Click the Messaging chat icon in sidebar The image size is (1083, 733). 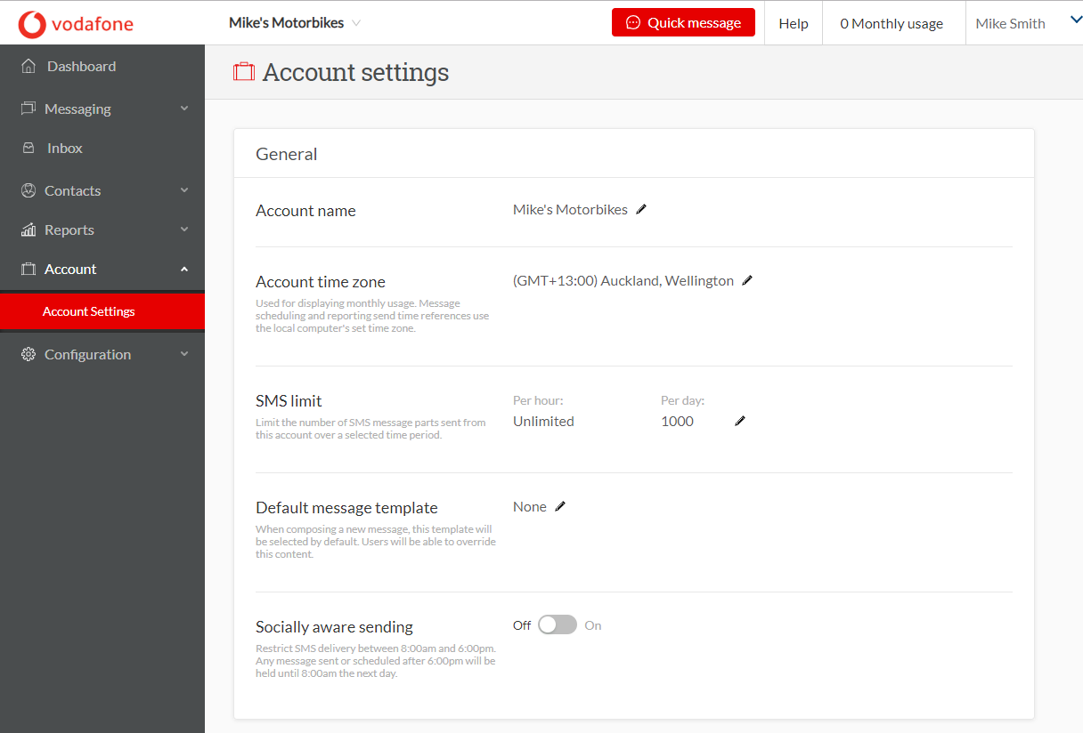pyautogui.click(x=28, y=109)
